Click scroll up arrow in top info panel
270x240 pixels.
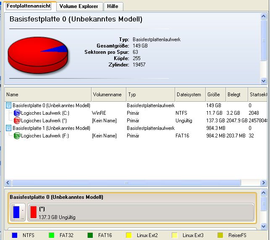click(x=263, y=16)
